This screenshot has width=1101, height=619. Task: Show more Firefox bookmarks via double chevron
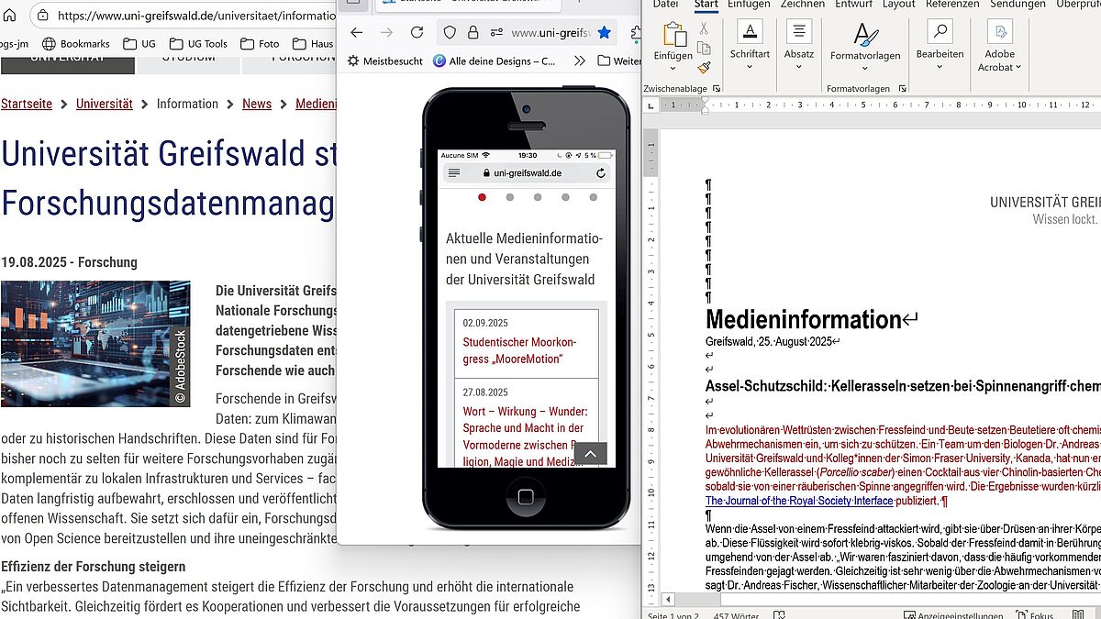click(579, 61)
